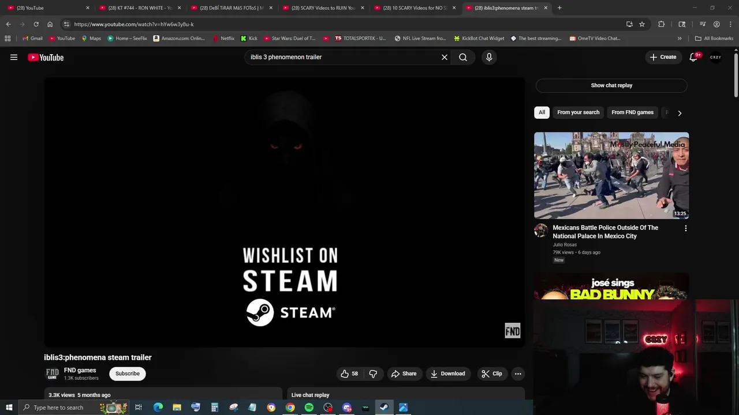Dislike the video with thumbs down
739x415 pixels.
click(373, 373)
